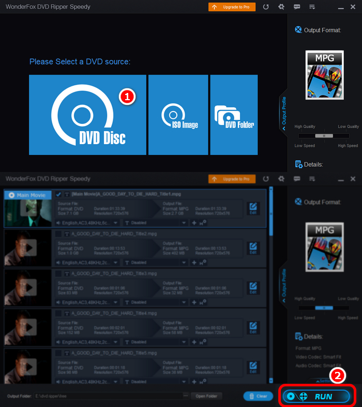
Task: Open the menu icon in DVD source window
Action: click(x=312, y=7)
